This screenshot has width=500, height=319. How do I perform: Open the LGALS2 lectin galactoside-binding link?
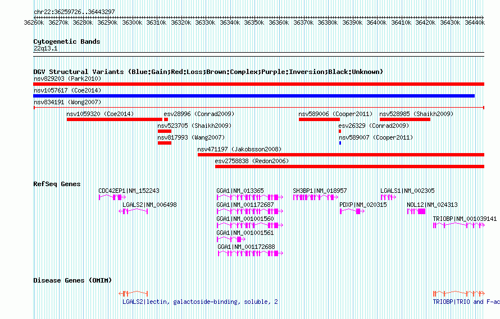pyautogui.click(x=200, y=302)
